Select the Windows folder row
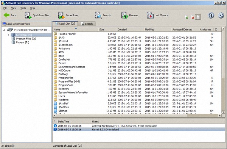Image resolution: width=227 pixels, height=149 pixels. pyautogui.click(x=137, y=100)
